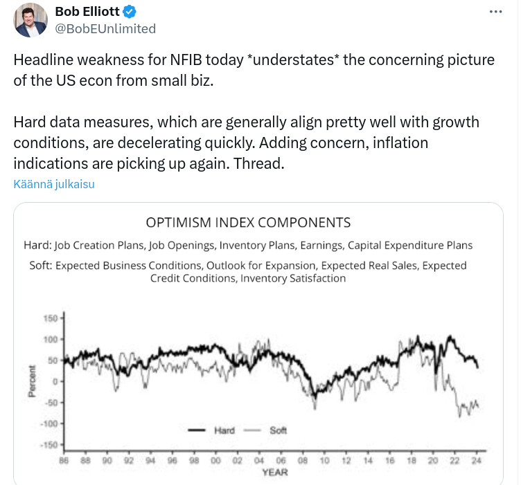Click the 150 percent axis tick

point(51,318)
